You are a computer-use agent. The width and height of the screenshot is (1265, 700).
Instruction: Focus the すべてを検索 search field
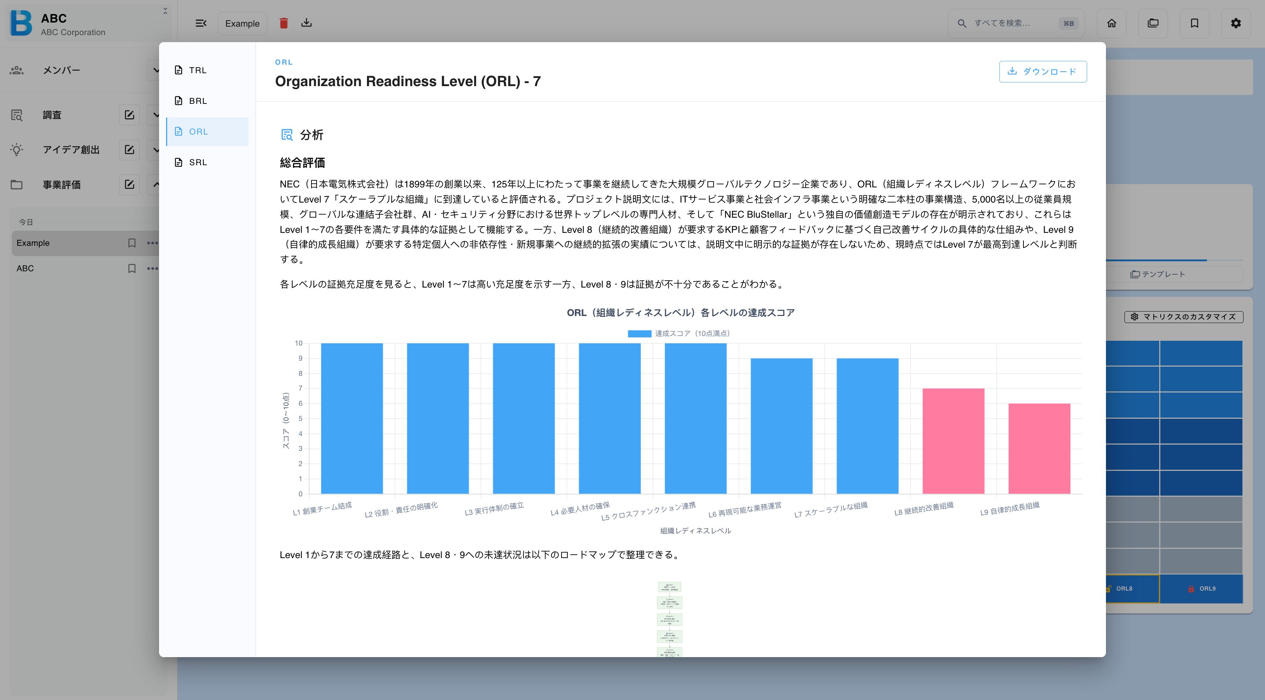coord(1016,23)
